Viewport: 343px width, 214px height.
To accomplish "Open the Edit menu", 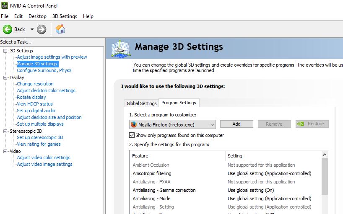I will coord(18,16).
